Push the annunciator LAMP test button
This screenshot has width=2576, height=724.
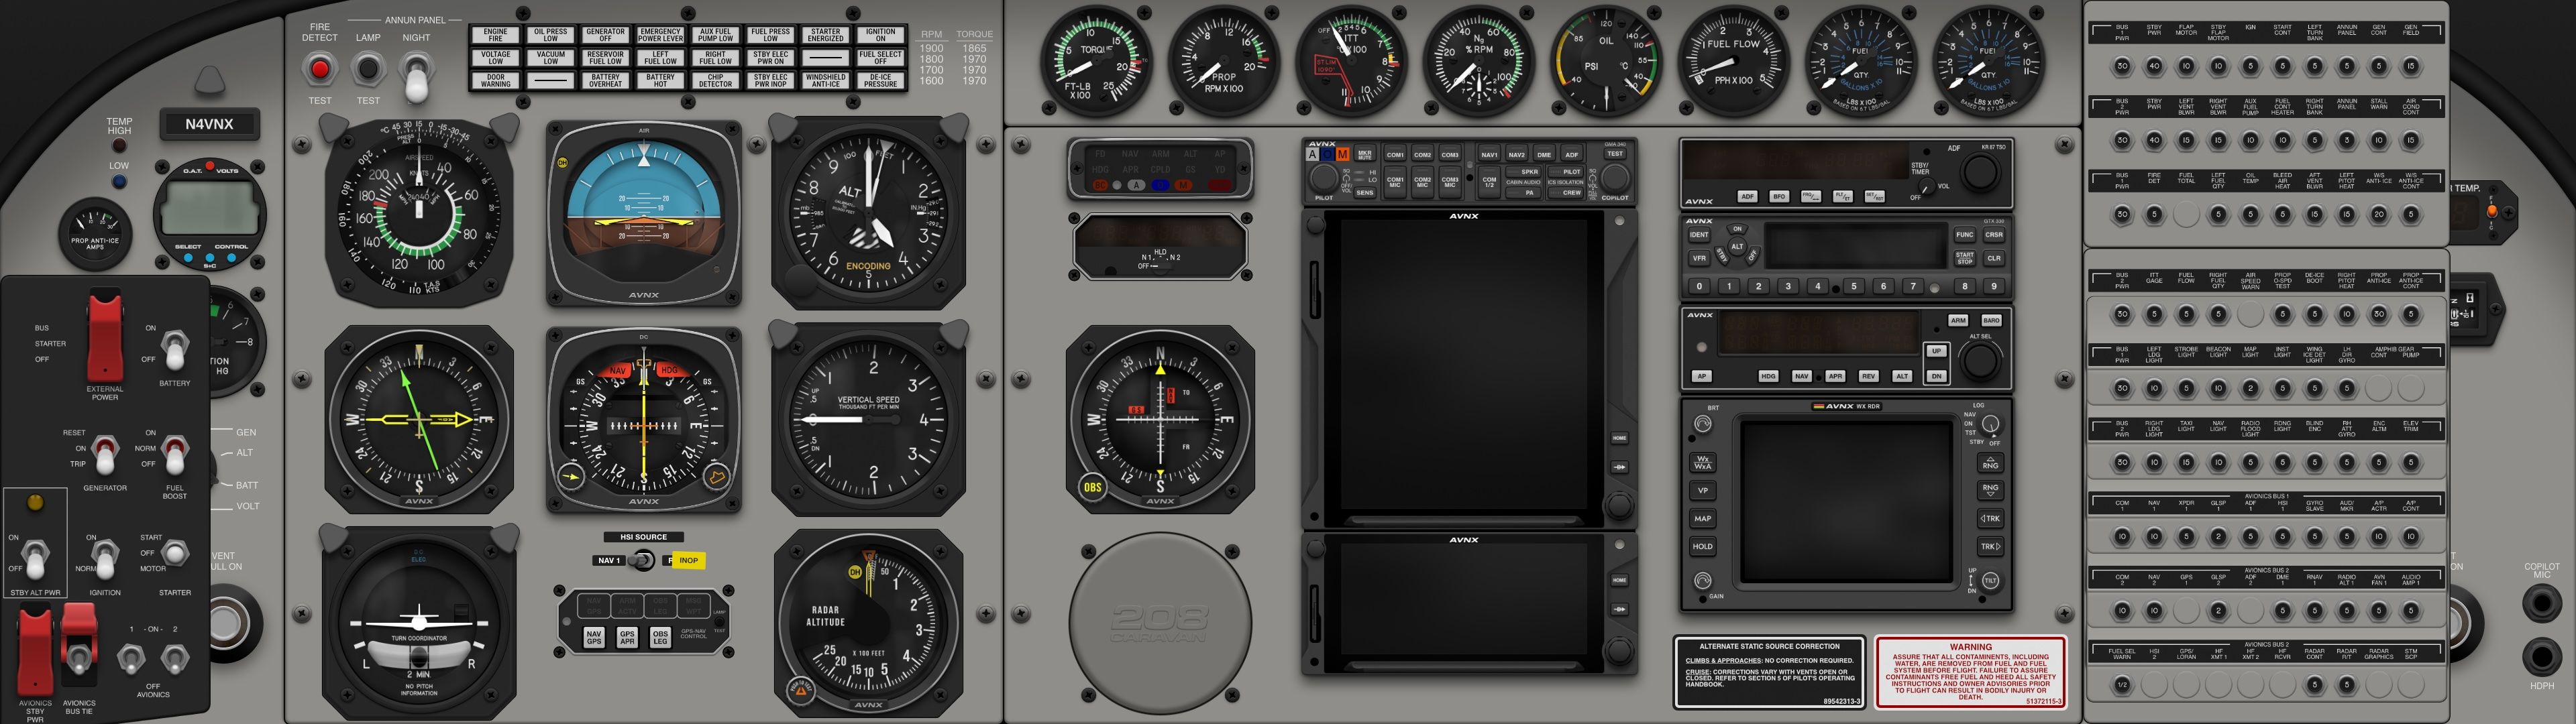368,69
